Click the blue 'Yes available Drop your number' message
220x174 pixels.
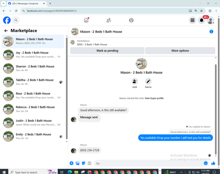click(x=176, y=138)
